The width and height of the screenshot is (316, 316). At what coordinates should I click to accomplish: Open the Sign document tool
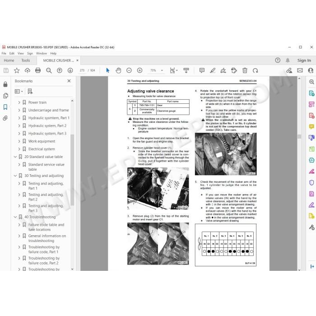[223, 70]
